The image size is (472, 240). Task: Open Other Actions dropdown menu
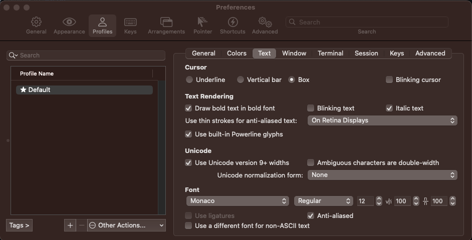click(126, 225)
